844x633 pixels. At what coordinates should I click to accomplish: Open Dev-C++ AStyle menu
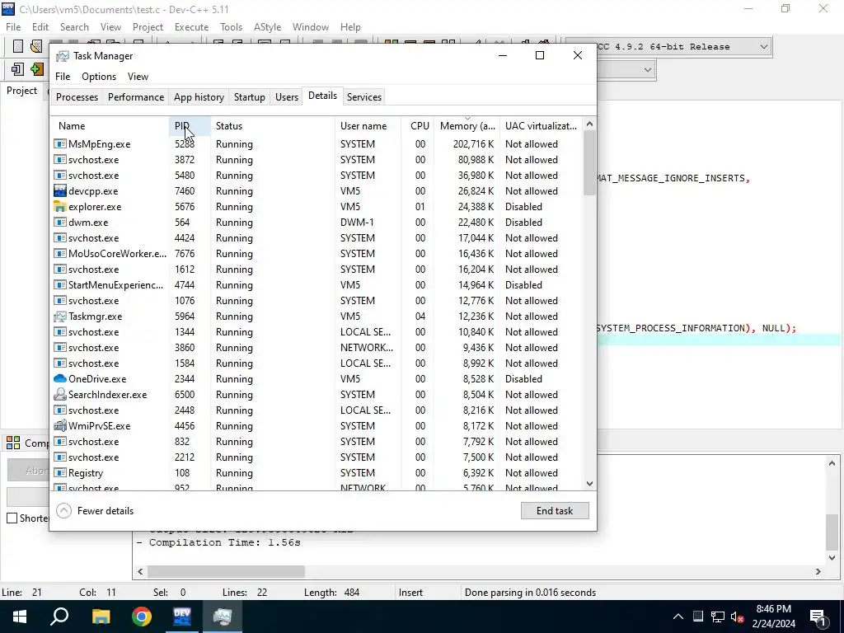tap(268, 27)
